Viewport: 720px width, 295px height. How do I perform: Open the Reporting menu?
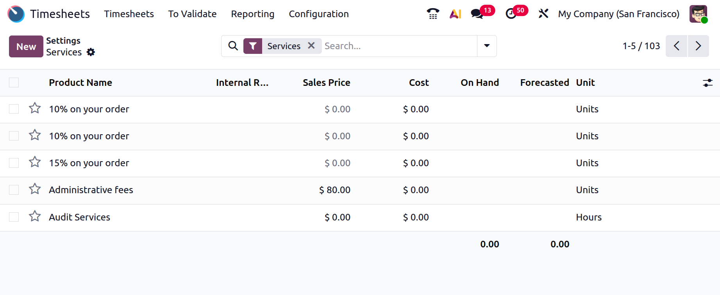(x=252, y=14)
